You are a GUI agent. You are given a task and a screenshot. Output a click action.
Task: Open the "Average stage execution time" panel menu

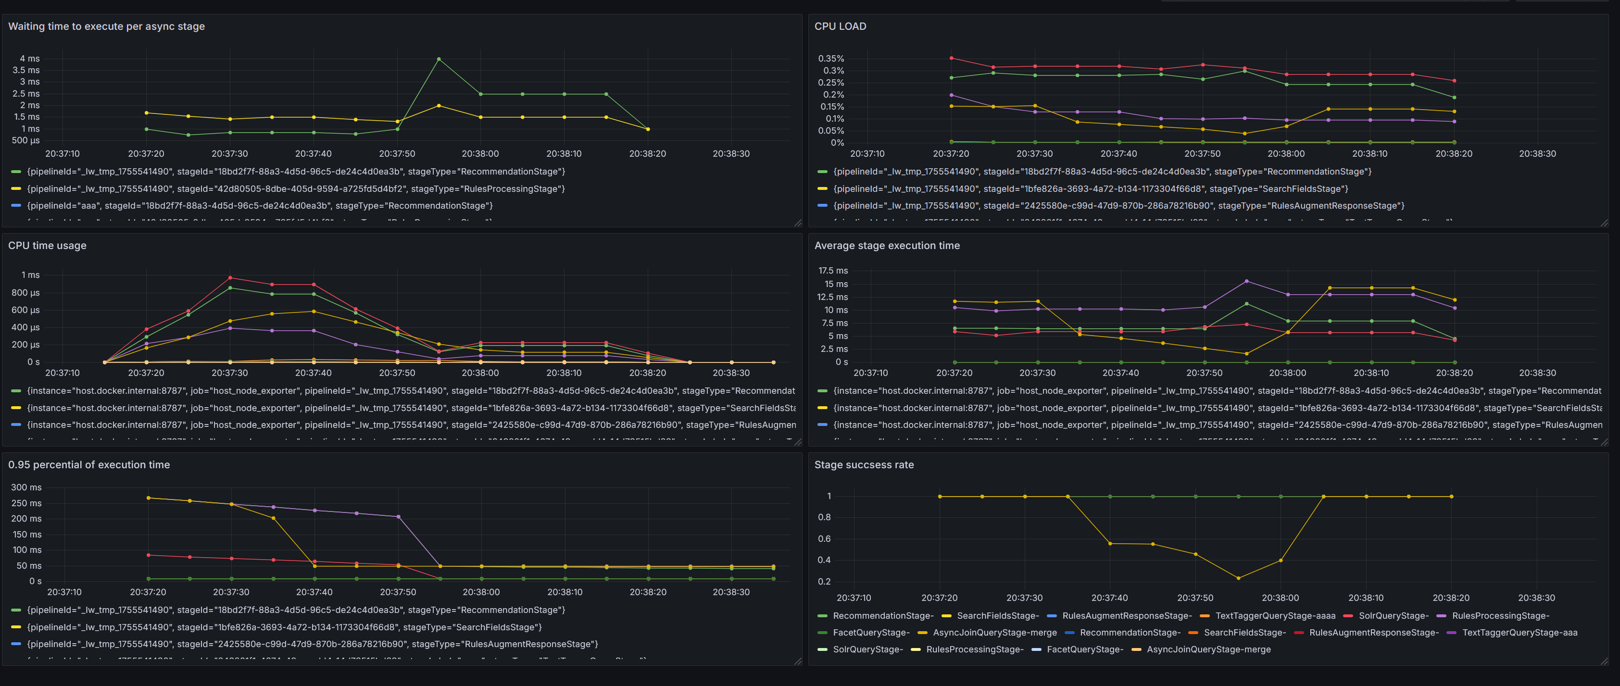coord(887,245)
